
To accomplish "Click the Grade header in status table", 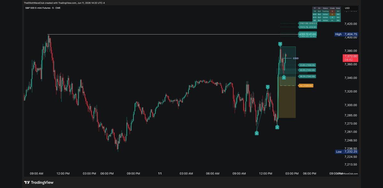I will coord(332,8).
